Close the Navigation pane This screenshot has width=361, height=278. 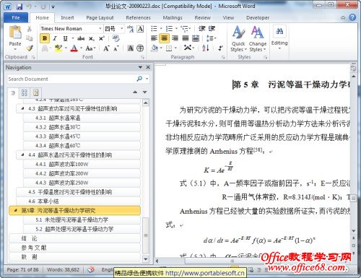148,67
